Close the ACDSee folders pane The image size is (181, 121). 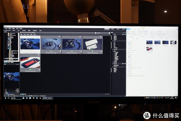click(19, 32)
